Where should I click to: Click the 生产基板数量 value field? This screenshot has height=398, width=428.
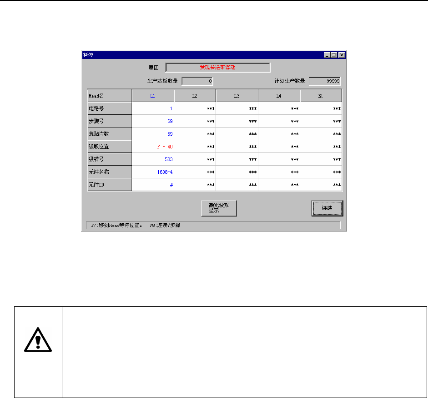(x=197, y=81)
